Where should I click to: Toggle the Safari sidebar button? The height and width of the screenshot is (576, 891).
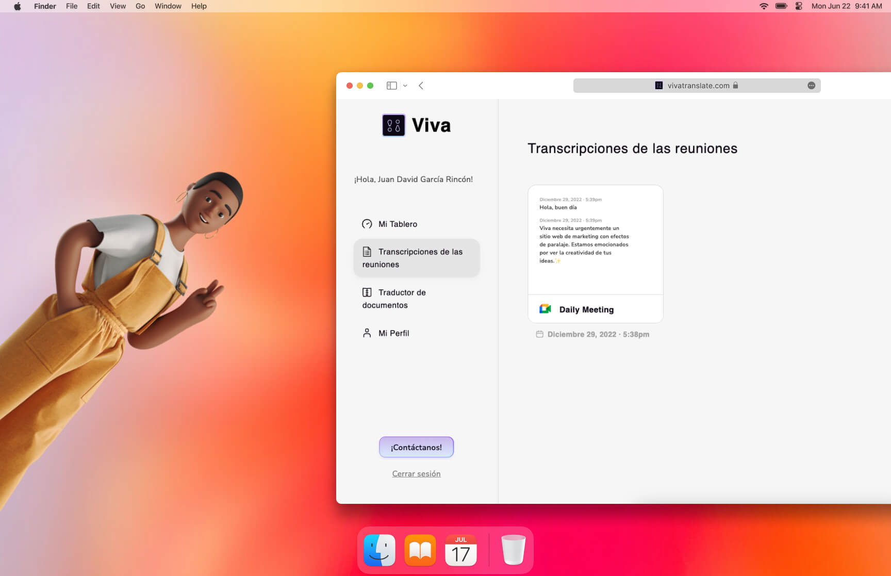391,86
